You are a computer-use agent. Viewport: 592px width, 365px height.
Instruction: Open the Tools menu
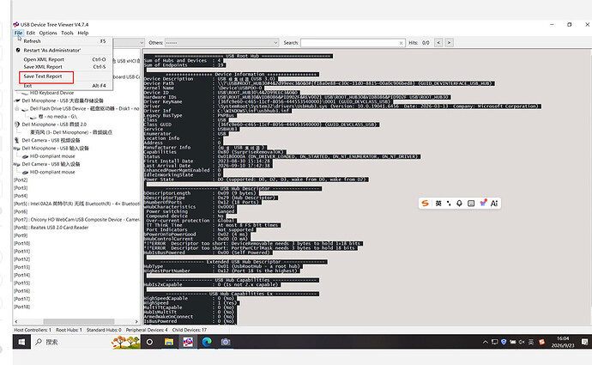point(67,33)
